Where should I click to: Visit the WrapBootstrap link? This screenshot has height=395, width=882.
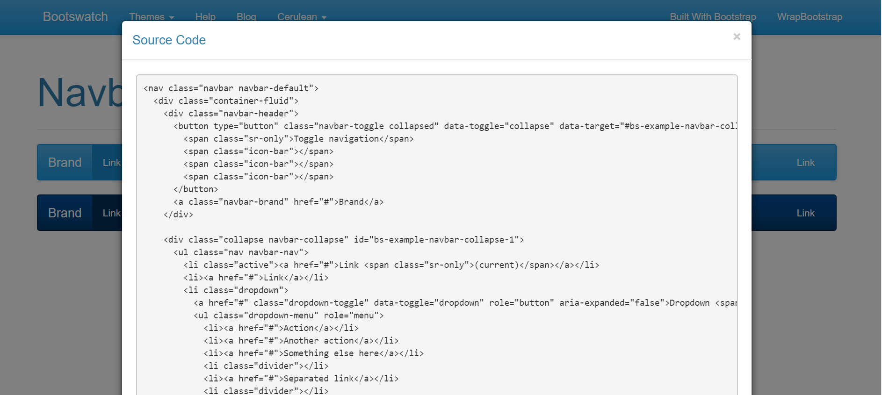point(810,17)
